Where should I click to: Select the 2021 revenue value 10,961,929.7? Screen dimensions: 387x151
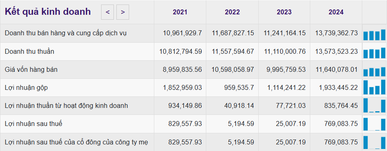pyautogui.click(x=182, y=33)
